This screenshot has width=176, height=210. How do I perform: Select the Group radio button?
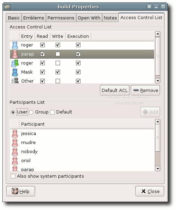click(31, 112)
